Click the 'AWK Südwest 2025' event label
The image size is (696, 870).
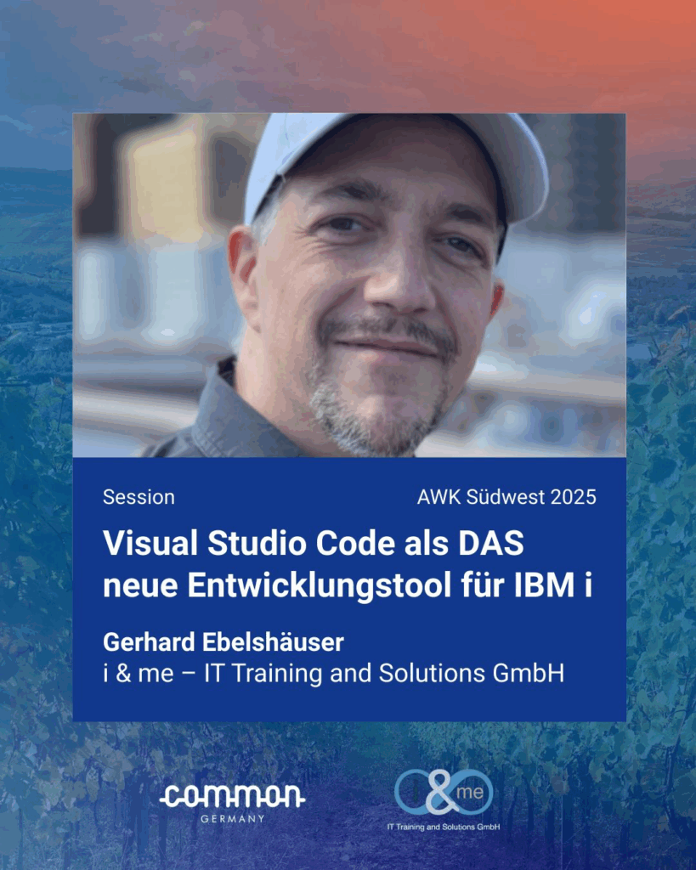point(506,497)
